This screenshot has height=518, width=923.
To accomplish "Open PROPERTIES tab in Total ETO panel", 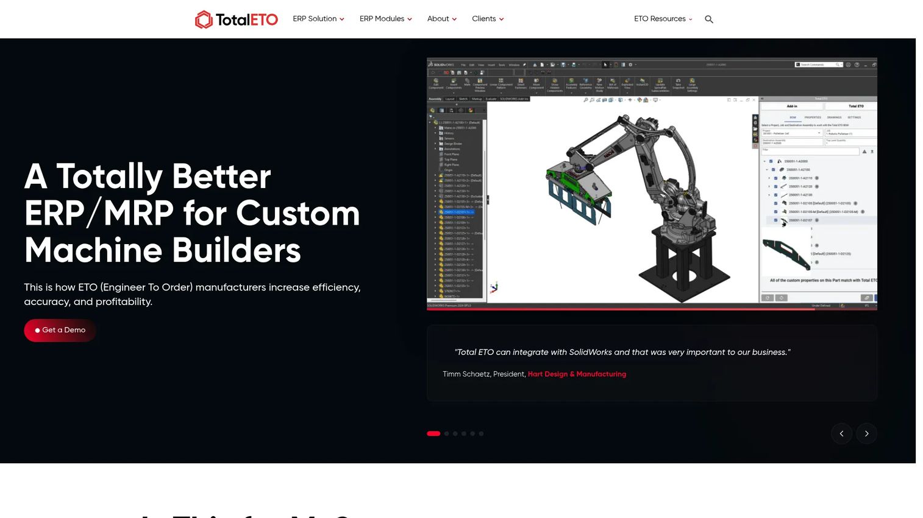I will click(813, 117).
